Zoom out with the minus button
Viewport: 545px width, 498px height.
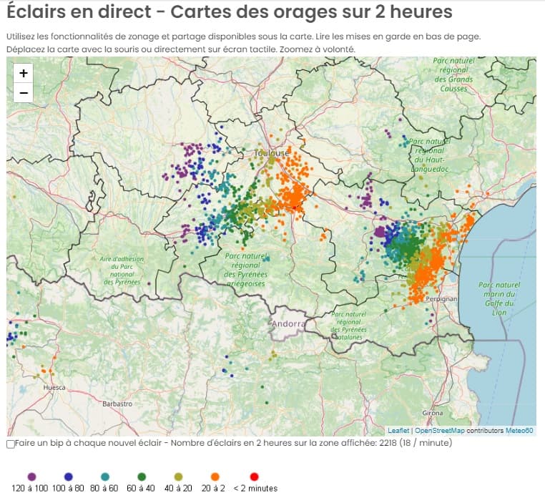(x=24, y=93)
